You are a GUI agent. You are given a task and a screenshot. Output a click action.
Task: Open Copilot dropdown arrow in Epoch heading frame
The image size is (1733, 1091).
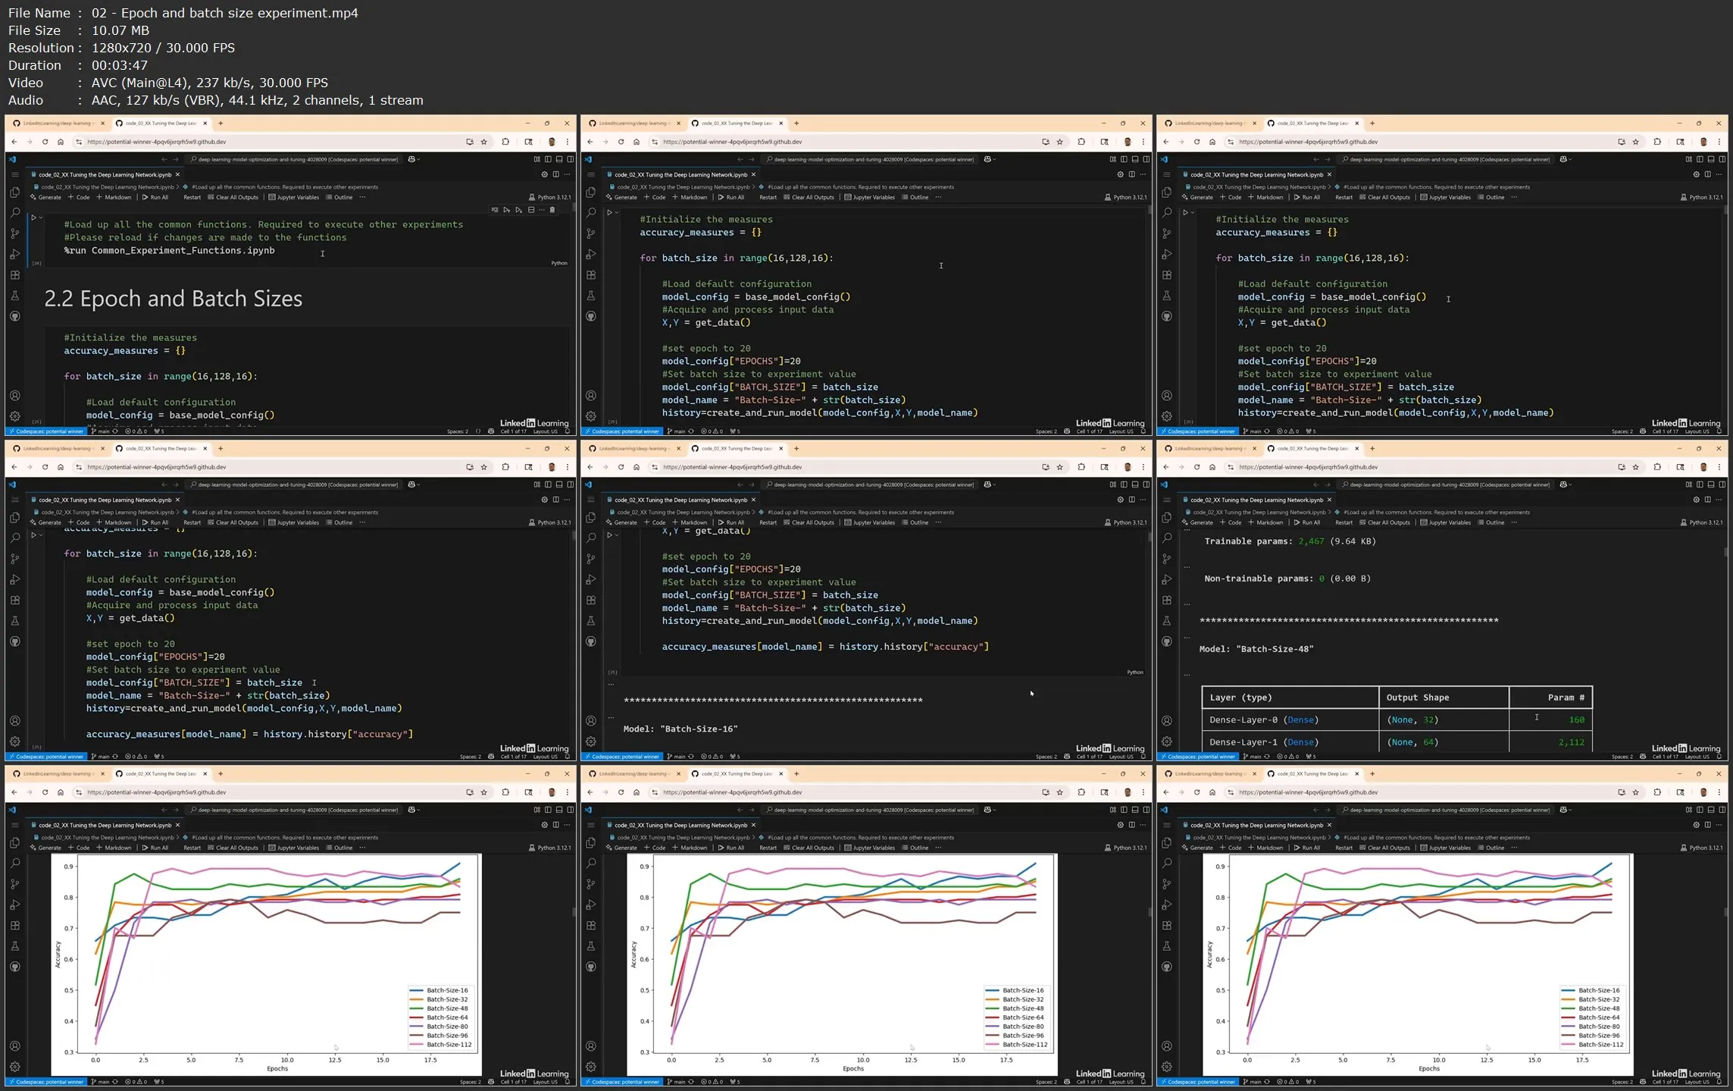pos(418,159)
